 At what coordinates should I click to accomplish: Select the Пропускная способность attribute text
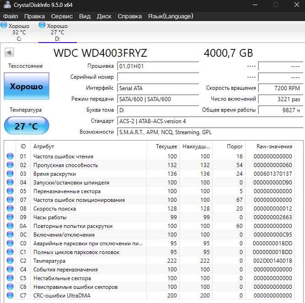point(65,165)
